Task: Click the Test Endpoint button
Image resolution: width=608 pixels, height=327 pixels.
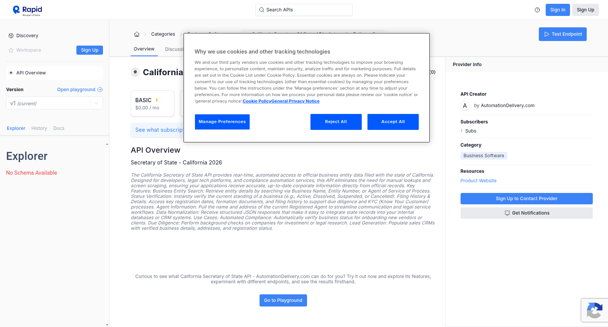Action: [x=563, y=34]
